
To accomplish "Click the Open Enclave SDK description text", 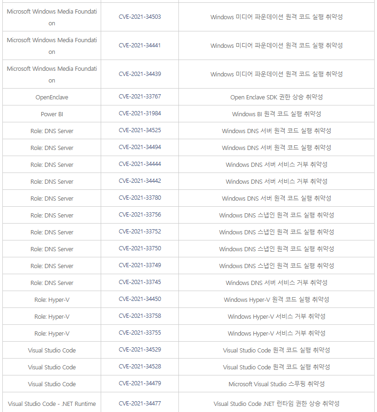I will click(x=276, y=97).
